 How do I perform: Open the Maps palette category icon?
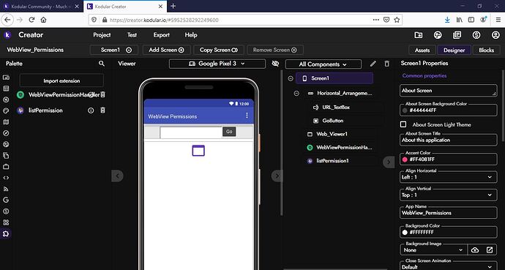point(6,122)
